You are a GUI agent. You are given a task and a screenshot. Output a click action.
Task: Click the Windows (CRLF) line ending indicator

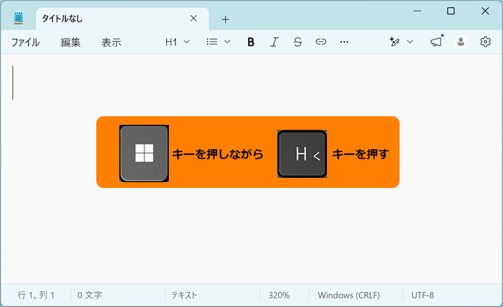click(349, 295)
